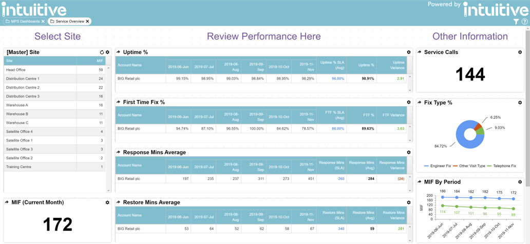Open the Fix Type % settings gear
The image size is (530, 244).
tap(520, 103)
